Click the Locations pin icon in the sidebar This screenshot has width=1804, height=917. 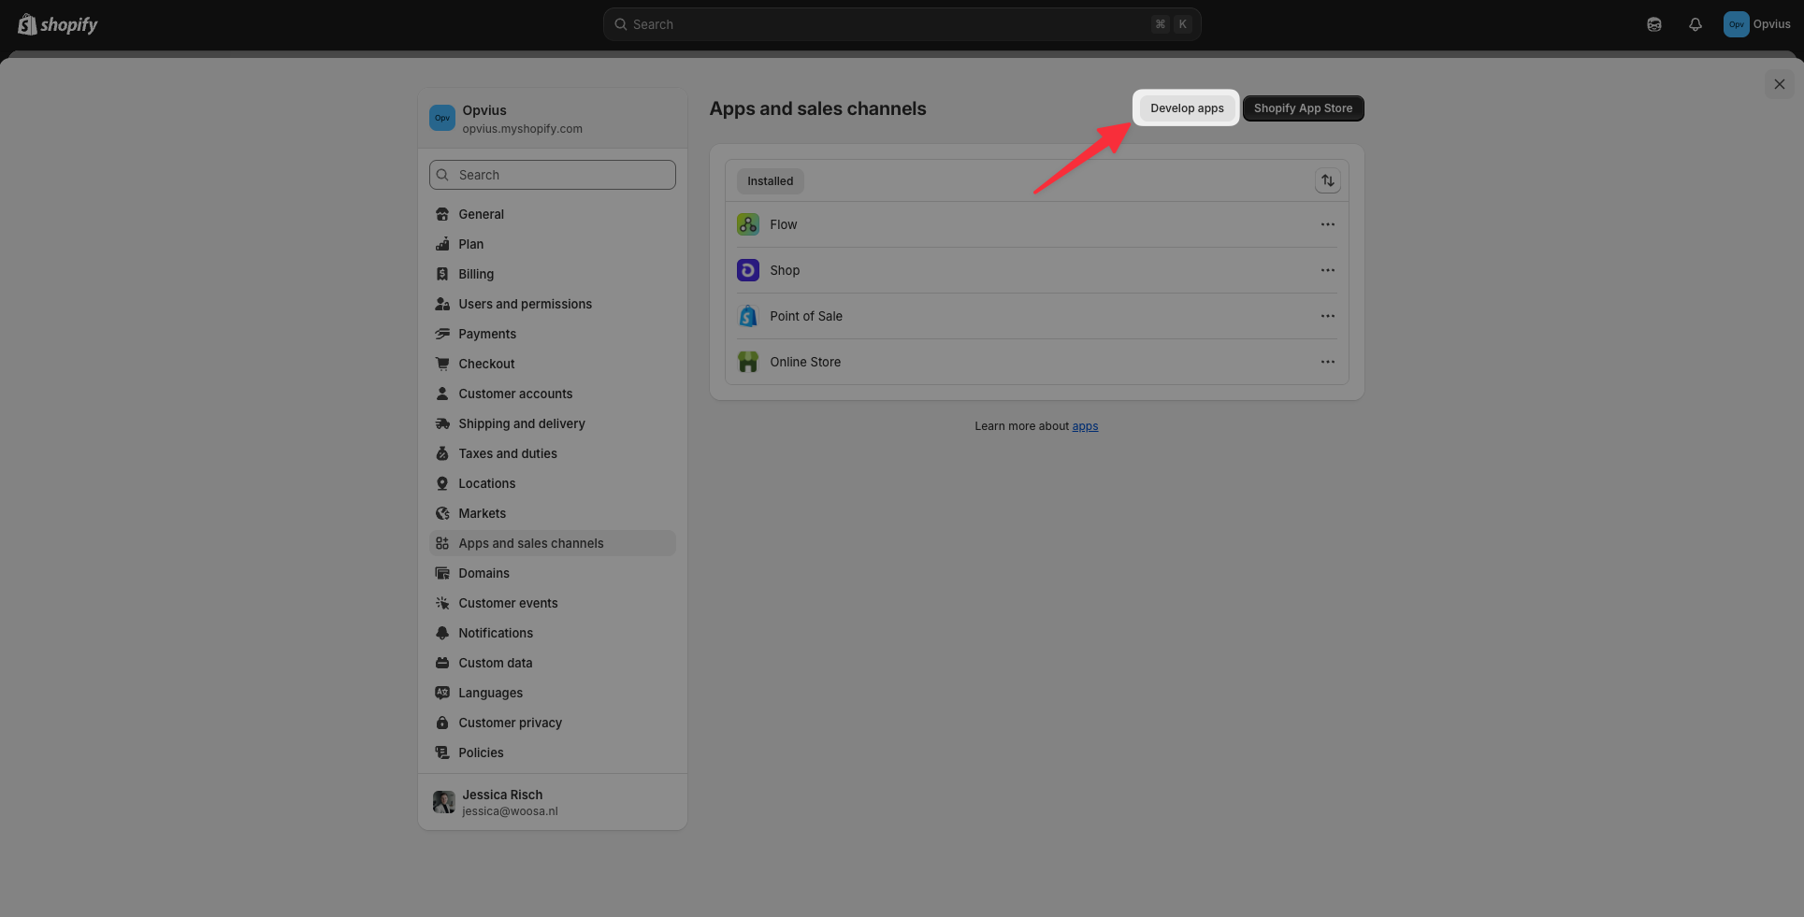click(x=442, y=483)
